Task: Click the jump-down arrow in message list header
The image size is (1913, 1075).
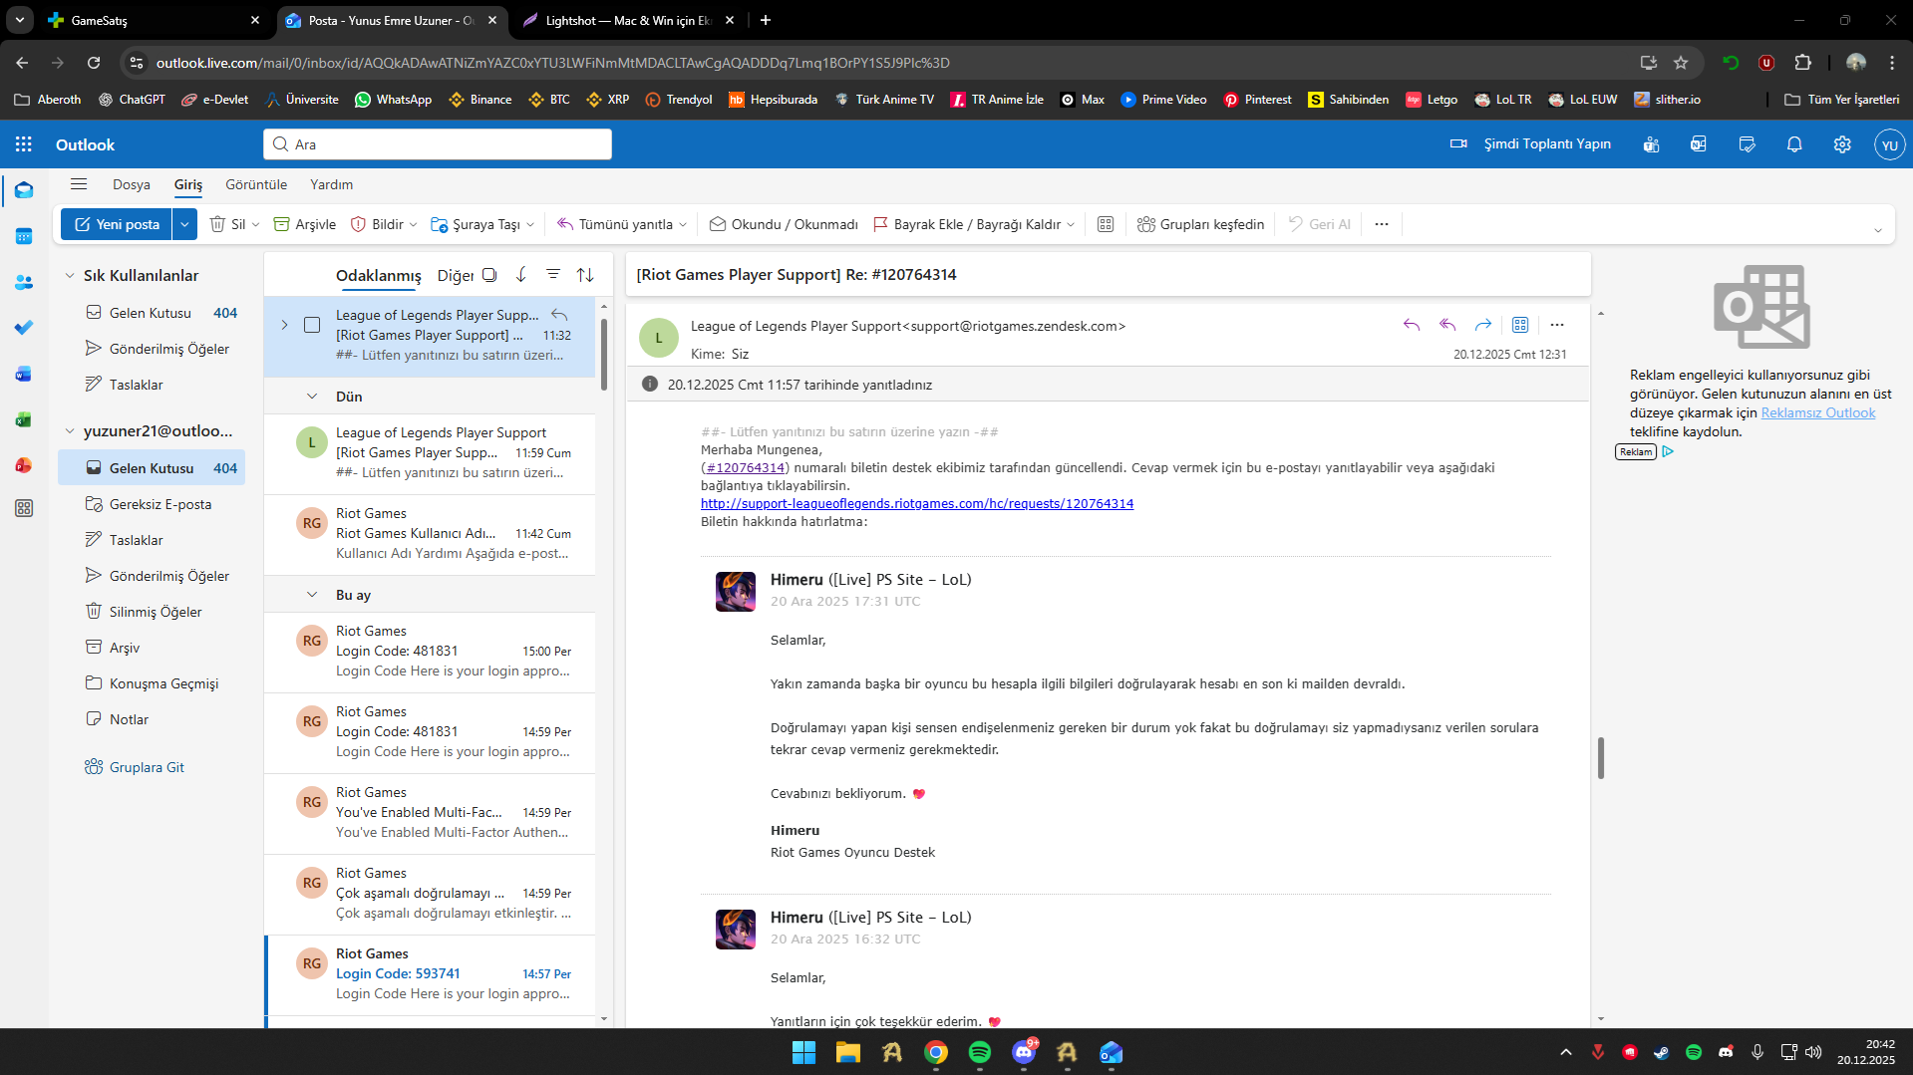Action: click(521, 274)
